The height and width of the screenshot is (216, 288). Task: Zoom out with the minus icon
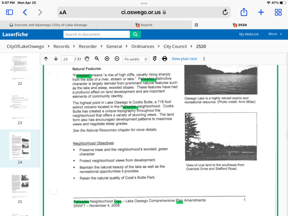coord(117,59)
